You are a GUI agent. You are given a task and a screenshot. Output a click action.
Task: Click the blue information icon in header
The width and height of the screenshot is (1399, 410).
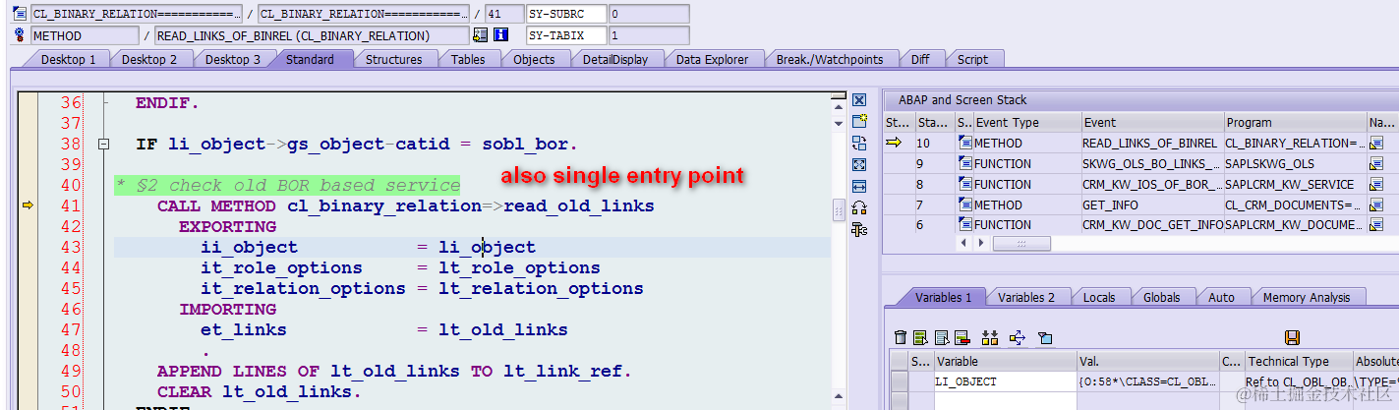tap(500, 35)
